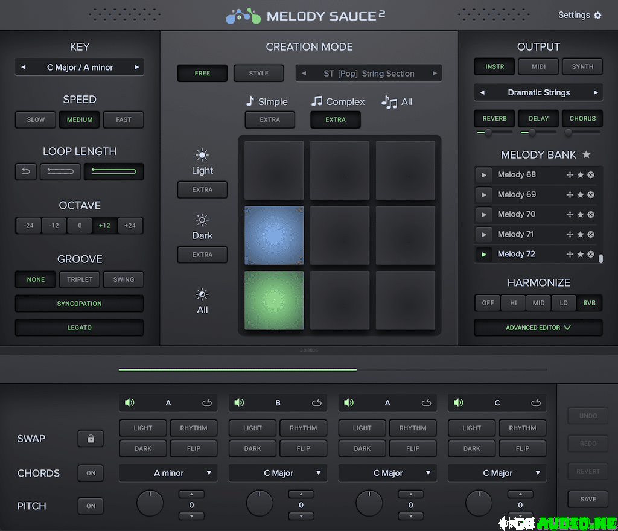Favorite Melody 69 with its star icon

click(x=580, y=195)
